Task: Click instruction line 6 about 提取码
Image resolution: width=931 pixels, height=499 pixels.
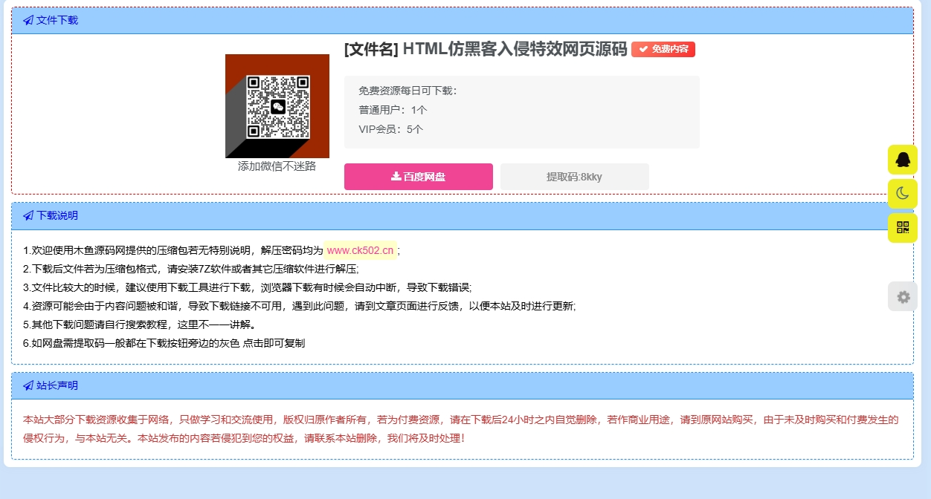Action: coord(164,343)
